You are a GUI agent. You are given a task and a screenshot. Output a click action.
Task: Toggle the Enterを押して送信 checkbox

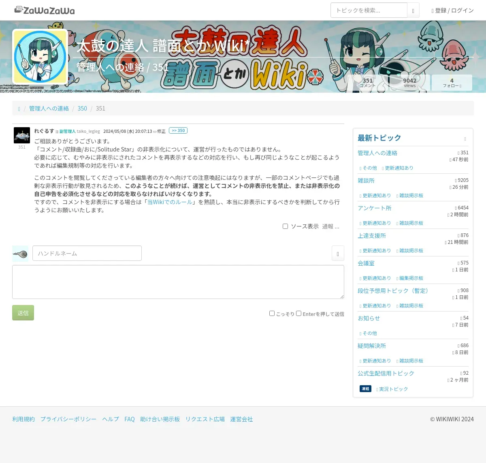[x=298, y=313]
